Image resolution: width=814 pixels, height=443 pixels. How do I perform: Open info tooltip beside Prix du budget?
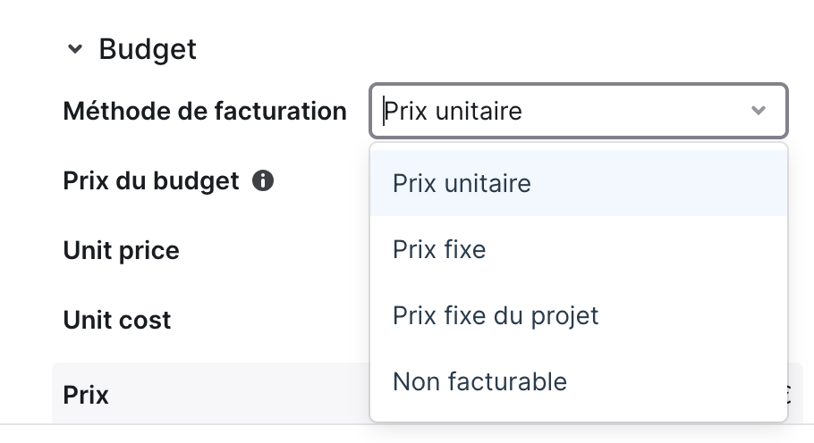(x=263, y=180)
